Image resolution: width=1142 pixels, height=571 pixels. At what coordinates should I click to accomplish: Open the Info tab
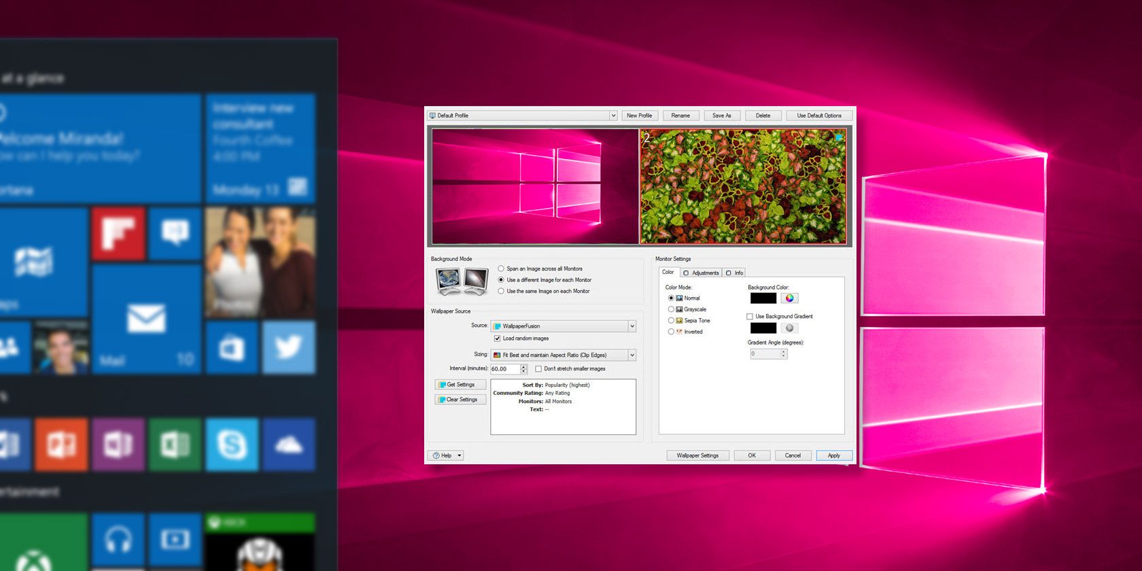(x=735, y=273)
